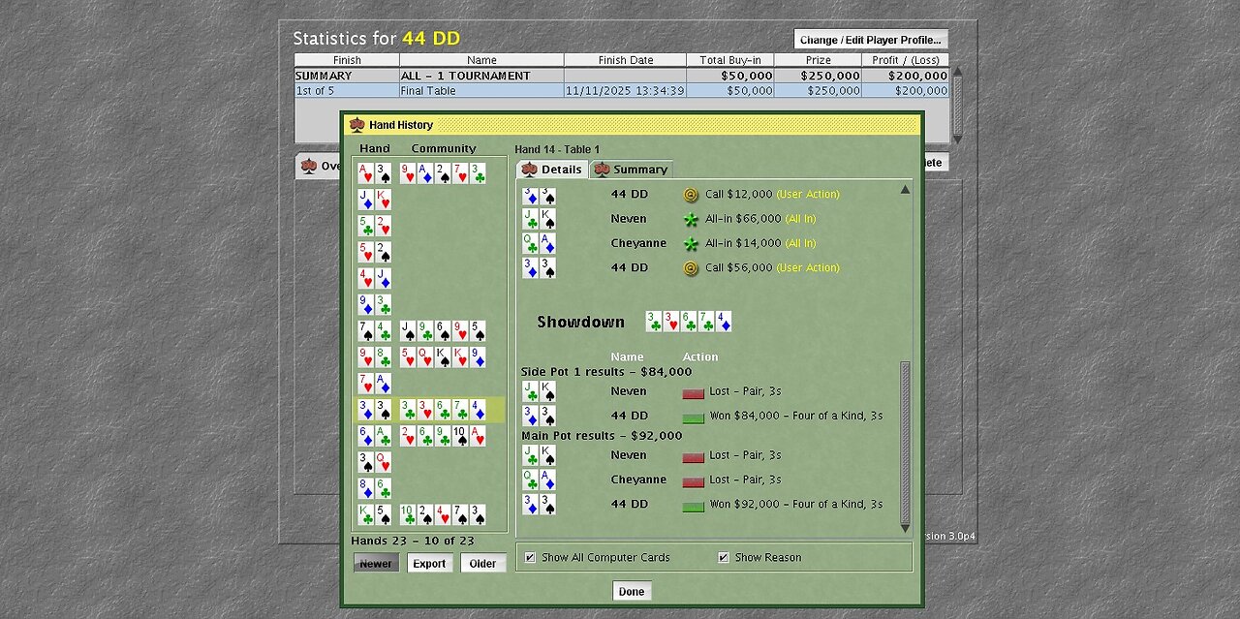Click the Newer button
The image size is (1240, 619).
pos(376,563)
